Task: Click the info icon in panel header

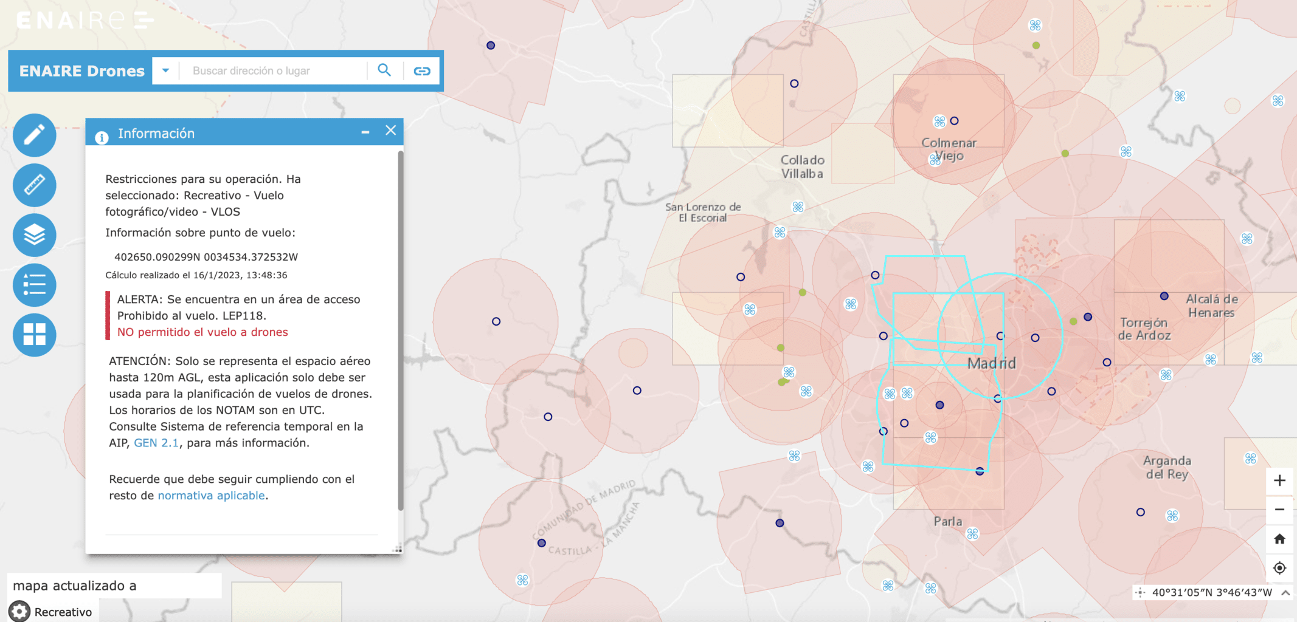Action: coord(102,137)
